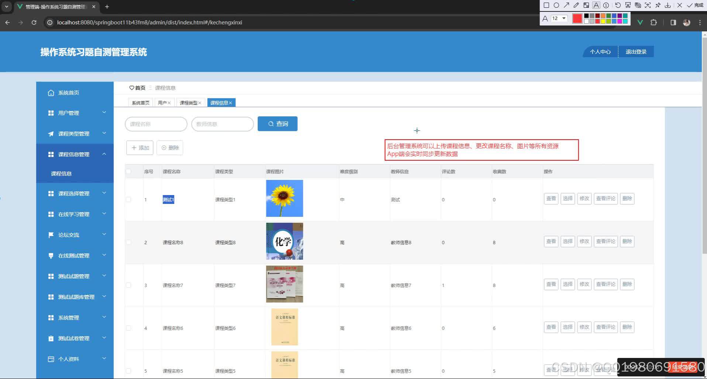Click the translate screenshot icon

pos(638,5)
